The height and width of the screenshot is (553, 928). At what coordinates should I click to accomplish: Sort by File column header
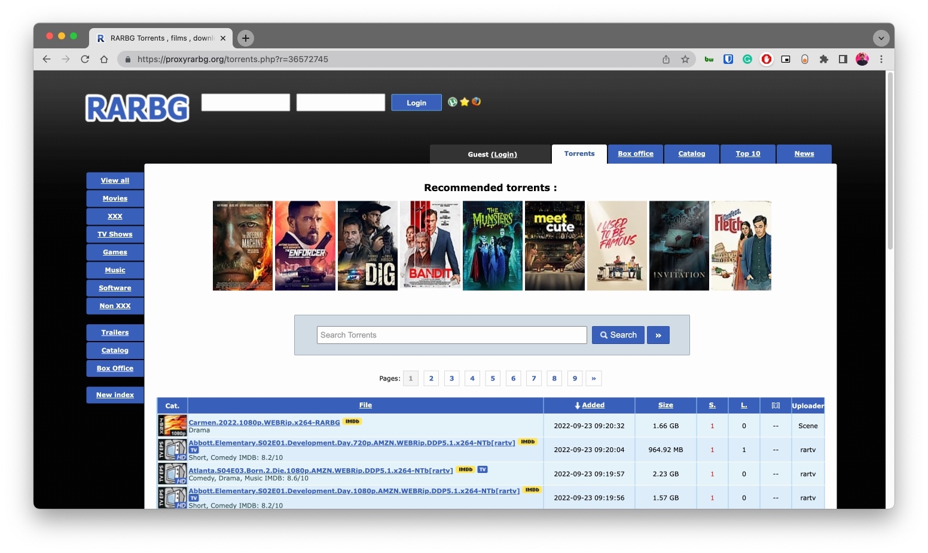(365, 405)
